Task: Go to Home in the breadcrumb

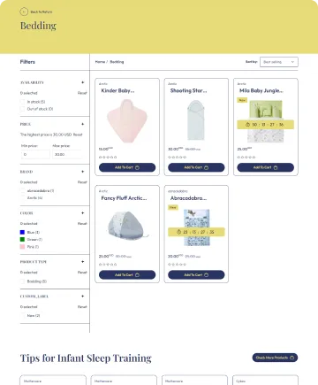Action: 100,62
